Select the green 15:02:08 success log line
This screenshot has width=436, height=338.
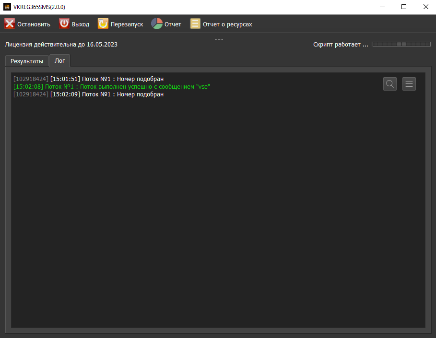[112, 87]
